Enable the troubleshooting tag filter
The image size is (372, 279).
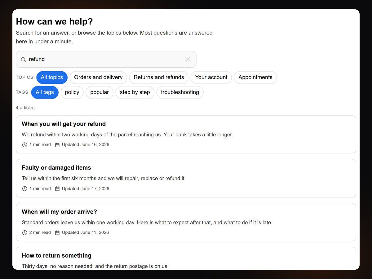click(180, 92)
